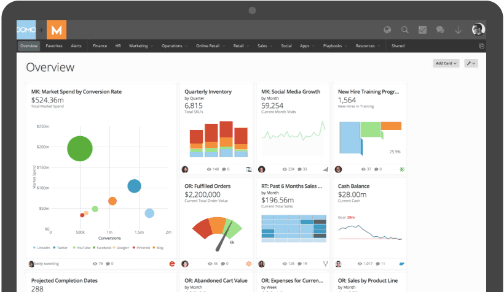This screenshot has width=504, height=292.
Task: Switch to the Favorites tab
Action: coord(54,46)
